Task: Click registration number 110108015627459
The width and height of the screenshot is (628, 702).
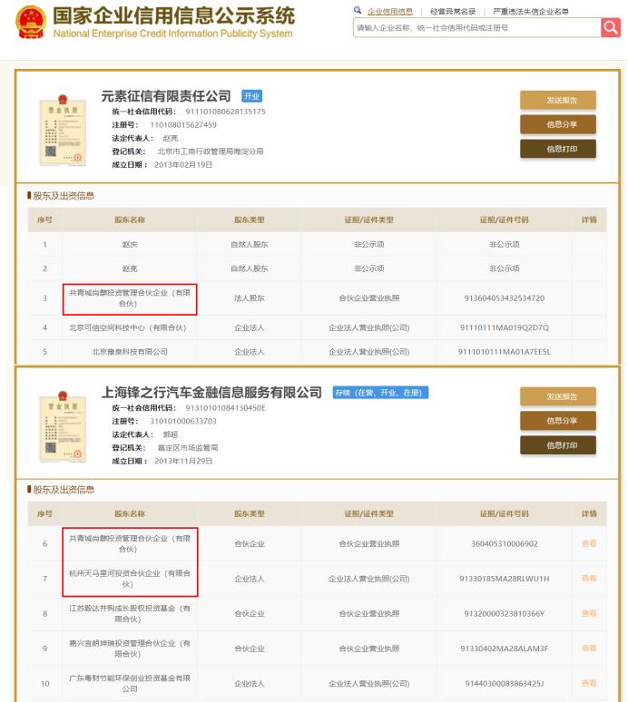Action: point(182,125)
